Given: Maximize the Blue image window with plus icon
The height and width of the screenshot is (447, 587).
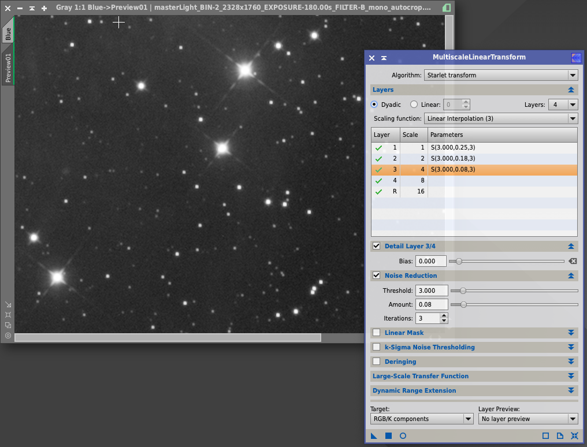Looking at the screenshot, I should [x=44, y=8].
